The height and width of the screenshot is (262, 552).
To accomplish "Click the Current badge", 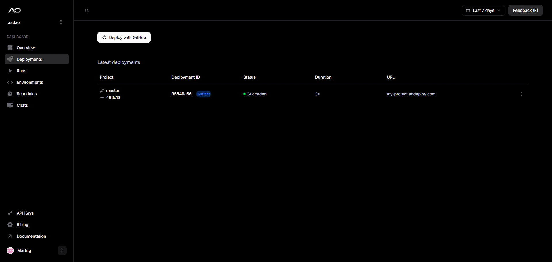I will tap(204, 94).
